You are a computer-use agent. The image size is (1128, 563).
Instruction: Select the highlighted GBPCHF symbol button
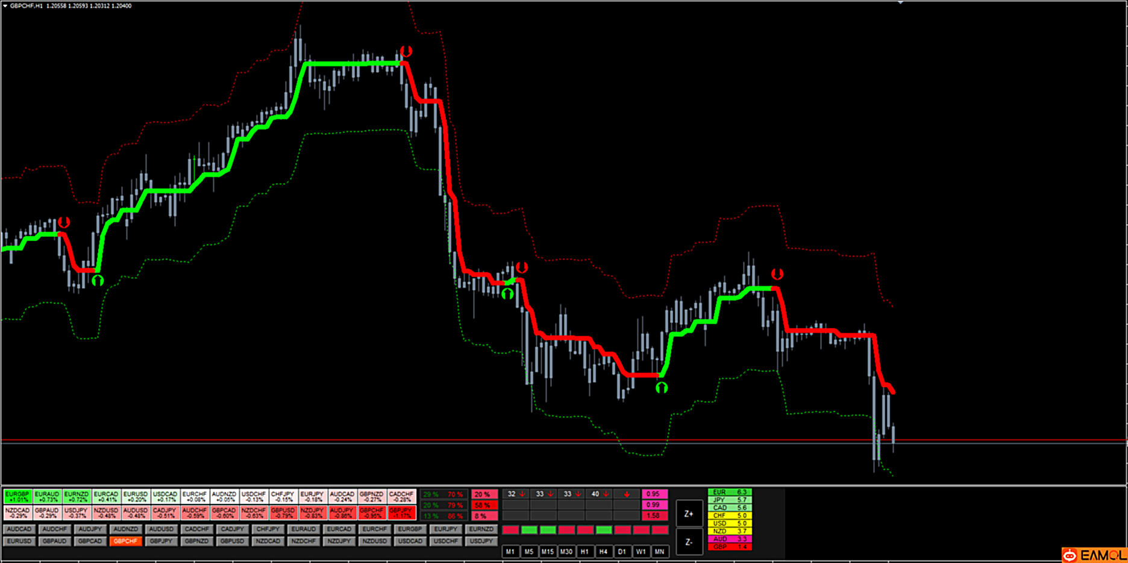coord(125,541)
